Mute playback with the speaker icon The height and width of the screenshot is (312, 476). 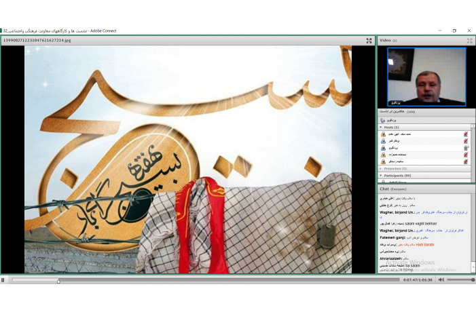(x=441, y=280)
